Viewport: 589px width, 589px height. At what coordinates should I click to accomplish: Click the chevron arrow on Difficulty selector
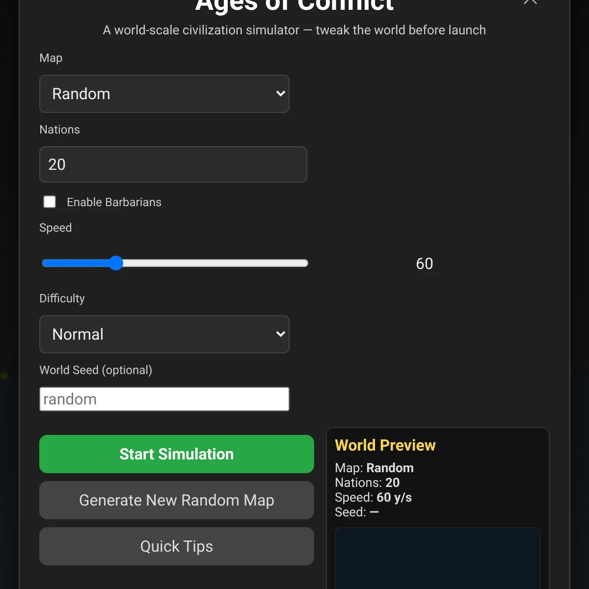280,334
